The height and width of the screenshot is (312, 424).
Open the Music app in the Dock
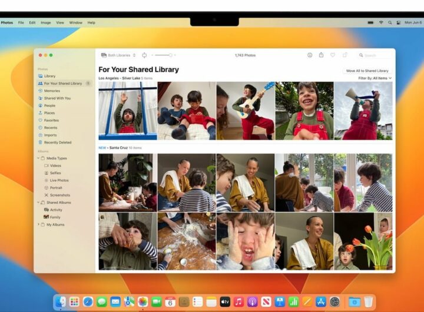pyautogui.click(x=238, y=301)
